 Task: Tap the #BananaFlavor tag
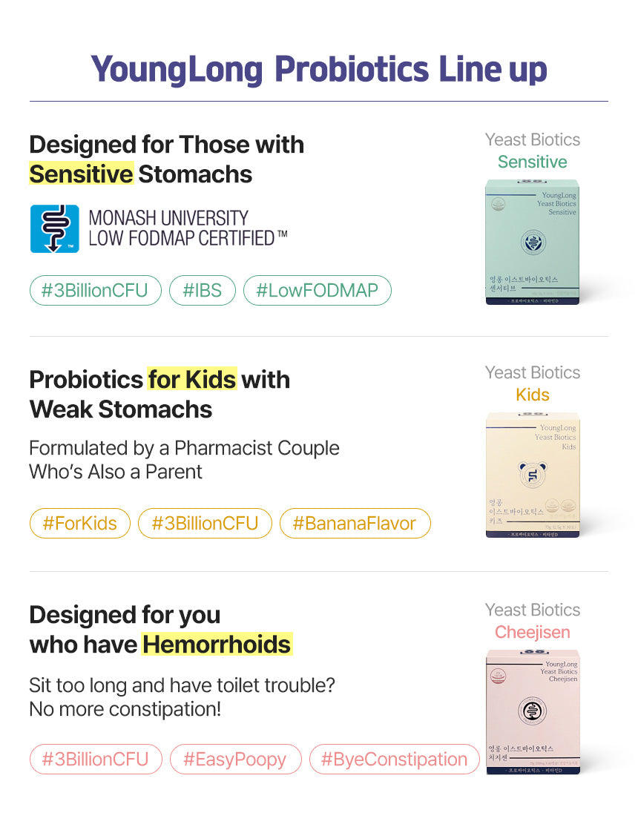(355, 523)
